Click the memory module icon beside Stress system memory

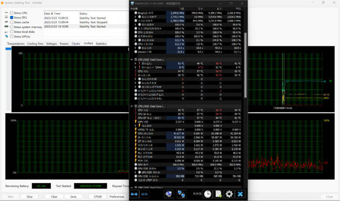coord(6,27)
